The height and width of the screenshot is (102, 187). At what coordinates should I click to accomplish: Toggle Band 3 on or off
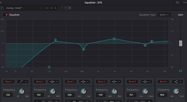pos(71,81)
